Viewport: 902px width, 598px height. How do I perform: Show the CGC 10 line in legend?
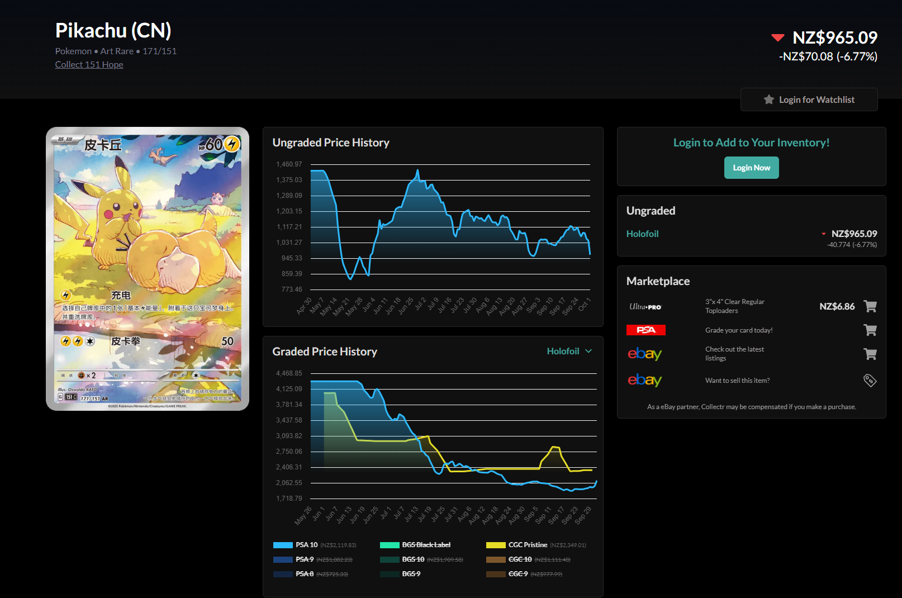tap(520, 559)
